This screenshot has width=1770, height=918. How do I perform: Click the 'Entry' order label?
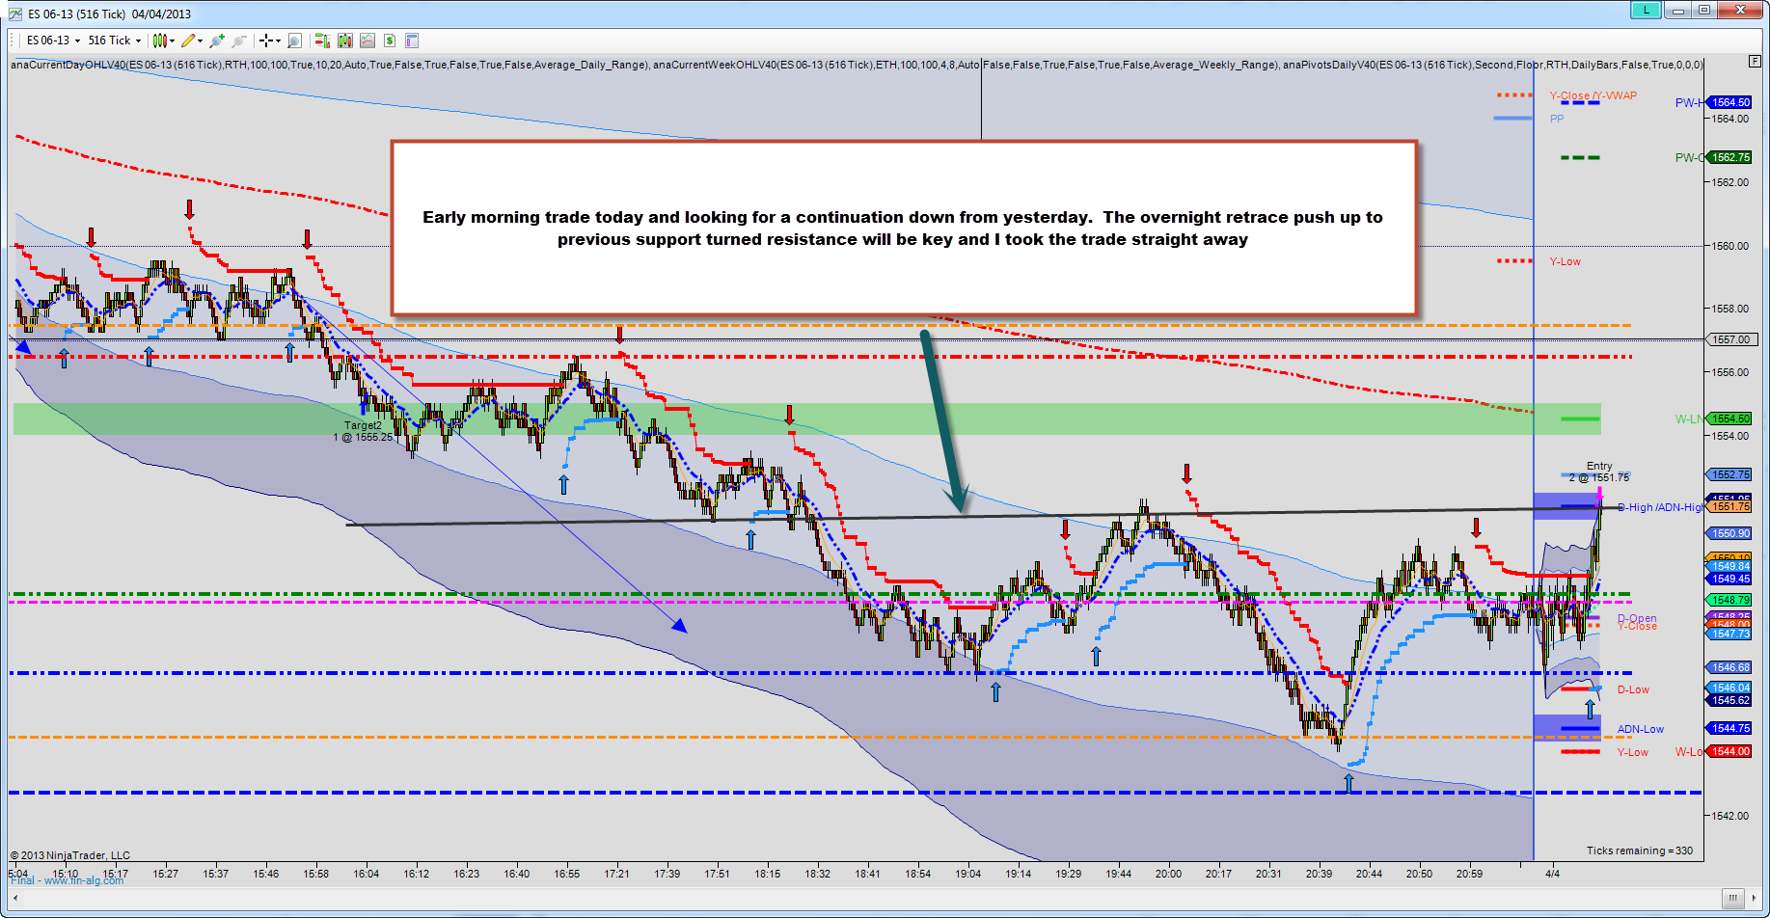pos(1599,466)
